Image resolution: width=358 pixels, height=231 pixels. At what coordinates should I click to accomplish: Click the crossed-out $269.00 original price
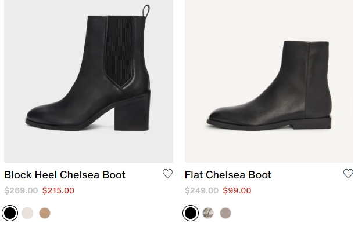click(21, 190)
